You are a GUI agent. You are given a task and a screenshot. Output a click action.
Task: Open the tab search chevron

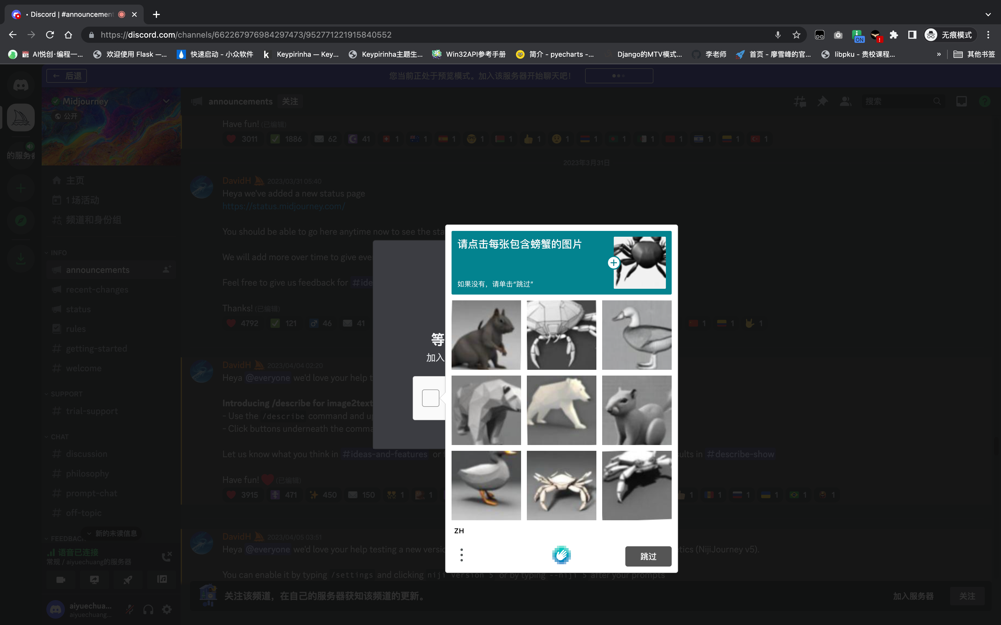(988, 14)
